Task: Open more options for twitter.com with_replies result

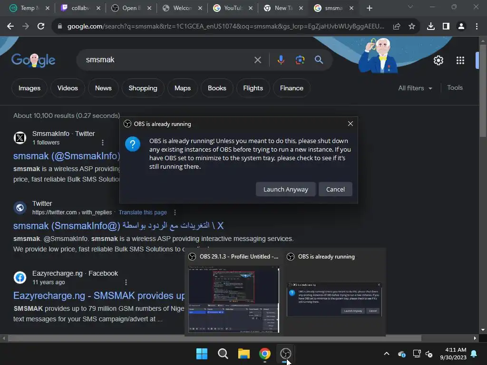Action: (175, 212)
